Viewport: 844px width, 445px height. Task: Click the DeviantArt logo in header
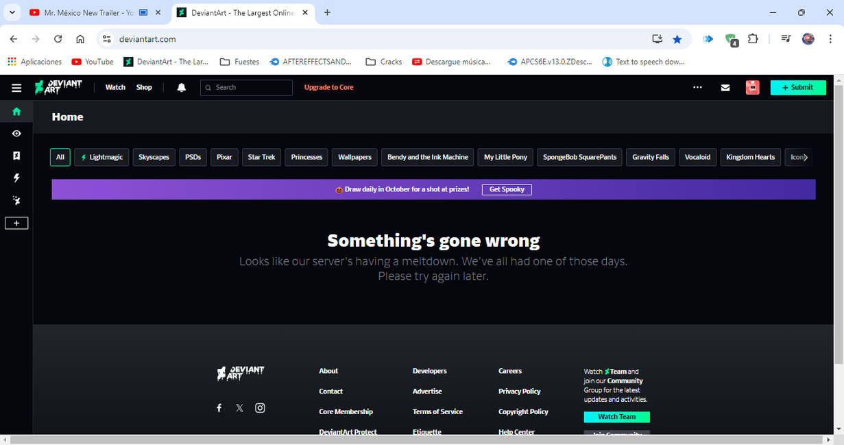click(x=58, y=87)
